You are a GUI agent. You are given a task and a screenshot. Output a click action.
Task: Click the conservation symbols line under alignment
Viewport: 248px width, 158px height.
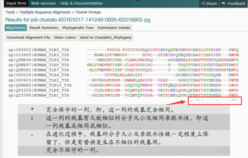214,100
